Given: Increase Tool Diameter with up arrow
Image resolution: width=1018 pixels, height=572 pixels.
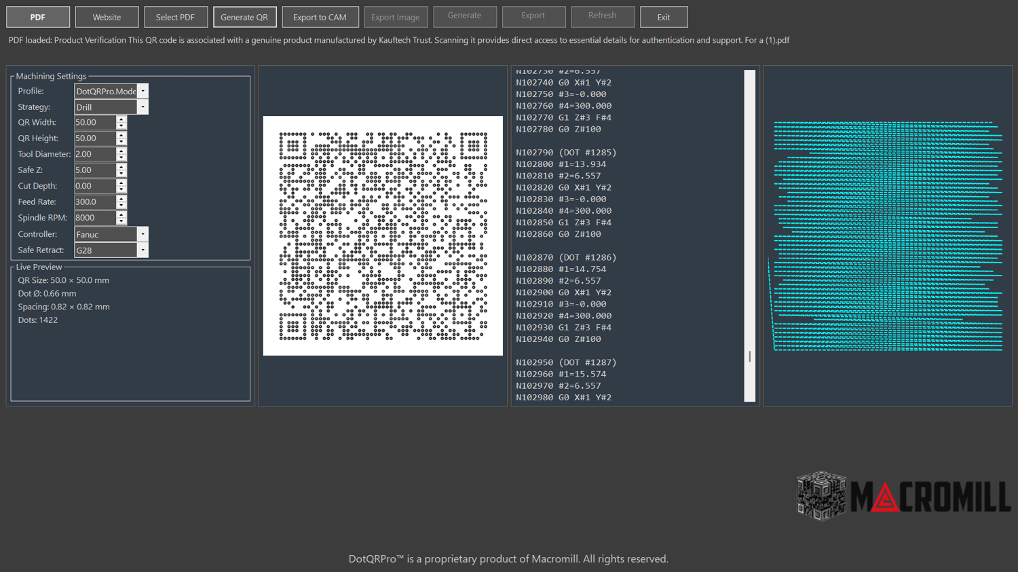Looking at the screenshot, I should [121, 151].
